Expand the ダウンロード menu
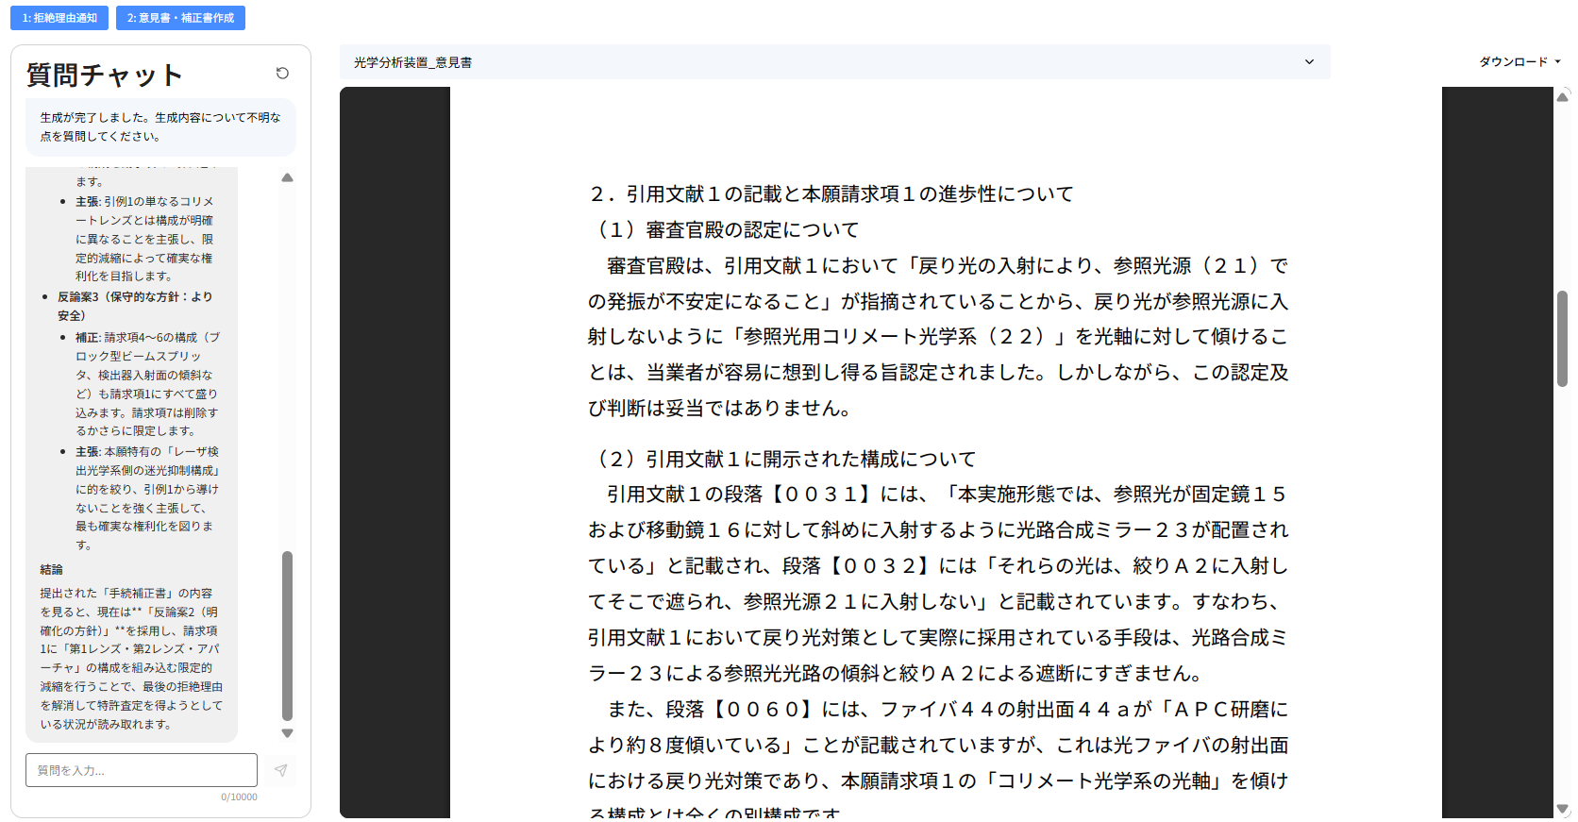 pyautogui.click(x=1519, y=62)
